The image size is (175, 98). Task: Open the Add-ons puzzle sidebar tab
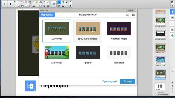click(x=172, y=36)
